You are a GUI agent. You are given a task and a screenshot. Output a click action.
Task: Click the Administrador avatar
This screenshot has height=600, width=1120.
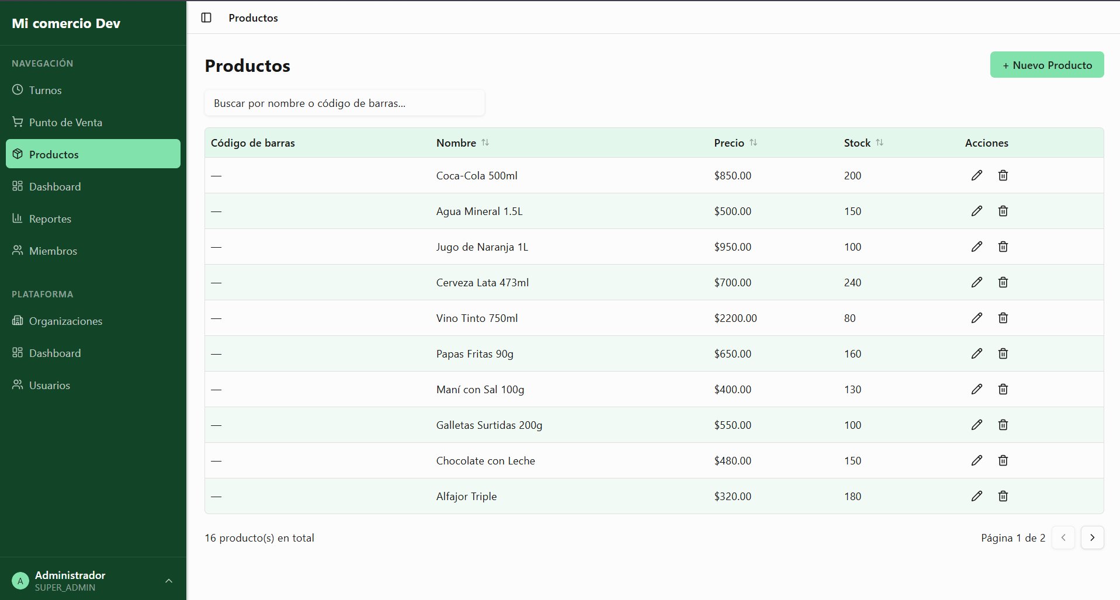[x=20, y=581]
